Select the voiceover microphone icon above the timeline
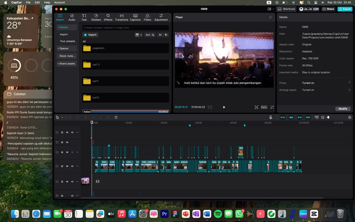 pyautogui.click(x=271, y=117)
